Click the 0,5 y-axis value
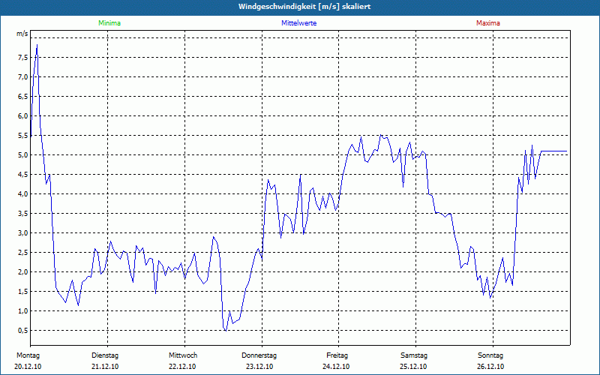 (23, 331)
